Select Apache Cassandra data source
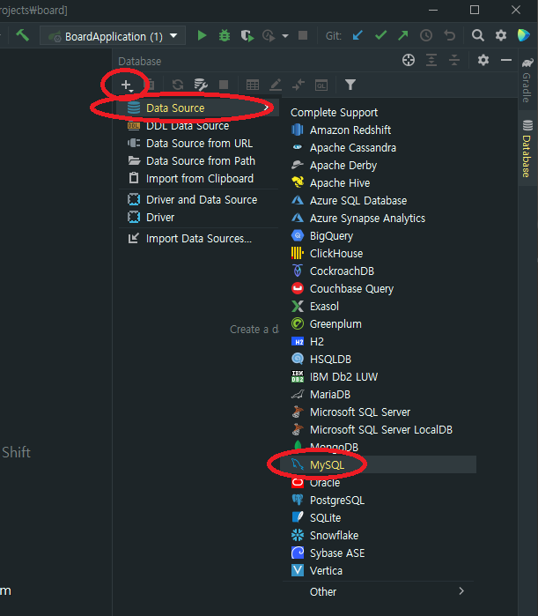 pos(380,148)
